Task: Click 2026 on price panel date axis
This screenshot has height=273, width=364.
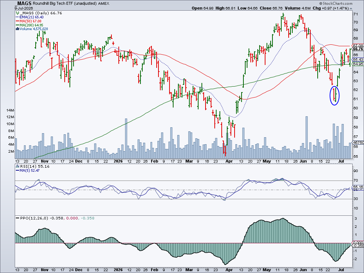Action: point(118,161)
